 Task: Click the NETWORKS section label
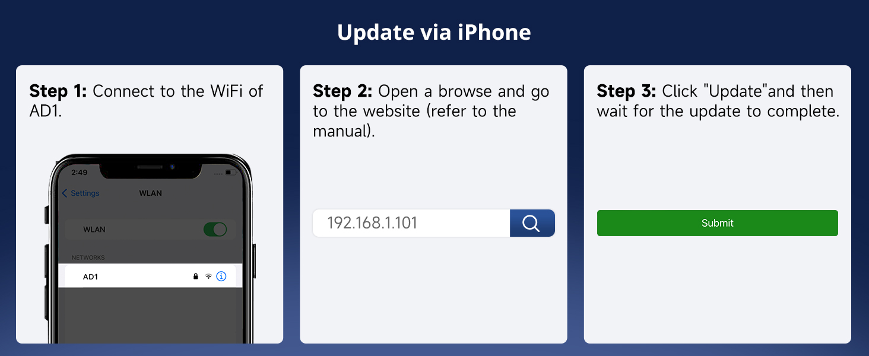tap(88, 258)
